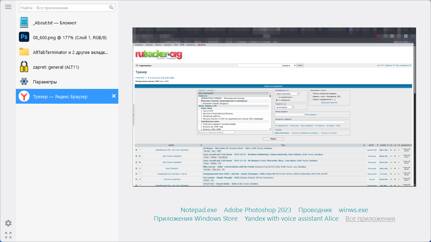Image resolution: width=431 pixels, height=242 pixels.
Task: Open the AltTabTerminator folder window entry
Action: (x=67, y=52)
